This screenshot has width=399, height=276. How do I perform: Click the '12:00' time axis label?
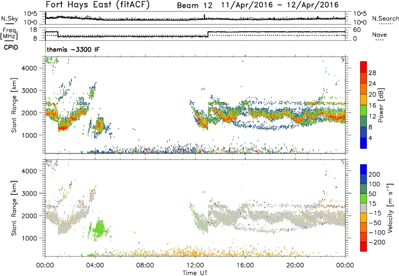pyautogui.click(x=195, y=266)
